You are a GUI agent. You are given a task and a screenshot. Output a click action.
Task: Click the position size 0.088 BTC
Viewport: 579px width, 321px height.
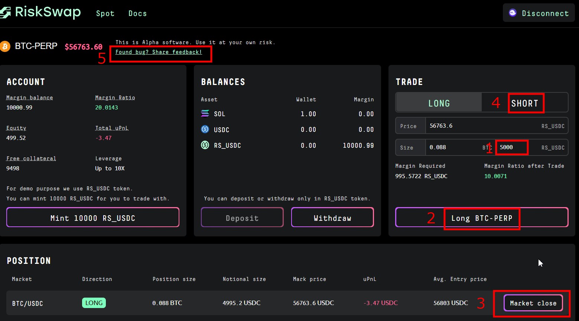point(167,303)
